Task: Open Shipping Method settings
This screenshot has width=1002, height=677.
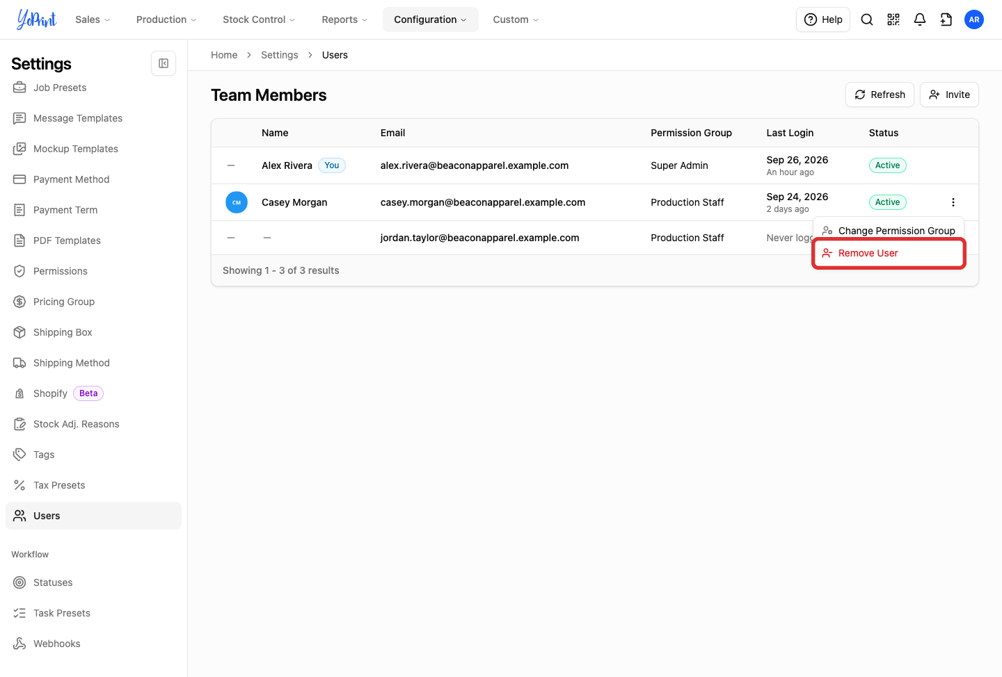Action: pos(93,363)
